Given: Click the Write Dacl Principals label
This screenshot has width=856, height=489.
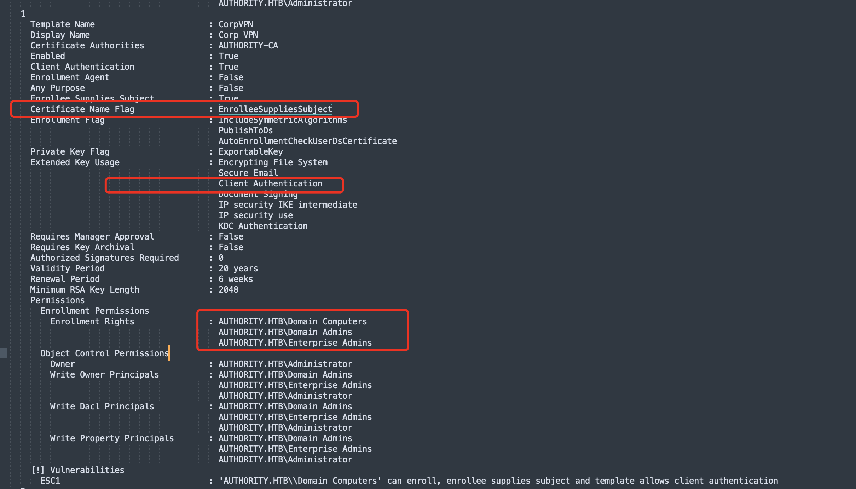Looking at the screenshot, I should coord(102,407).
